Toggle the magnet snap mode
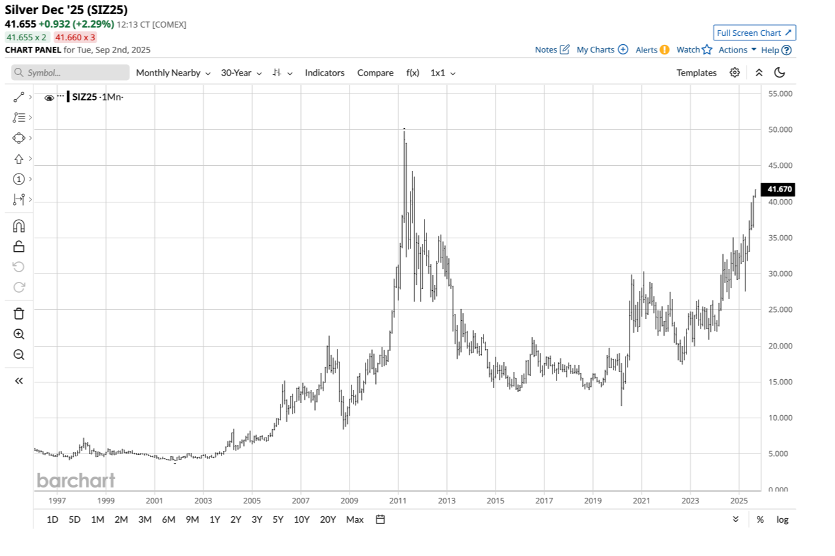The height and width of the screenshot is (556, 835). [19, 225]
